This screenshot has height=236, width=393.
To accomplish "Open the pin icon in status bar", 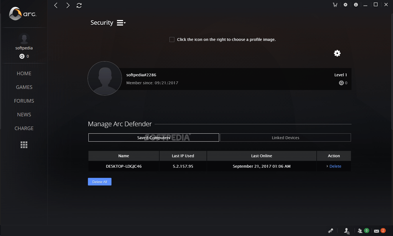I will pos(331,231).
